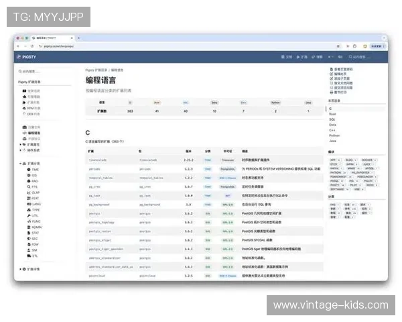The image size is (402, 322).
Task: Open the browser extensions puzzle icon
Action: click(355, 46)
